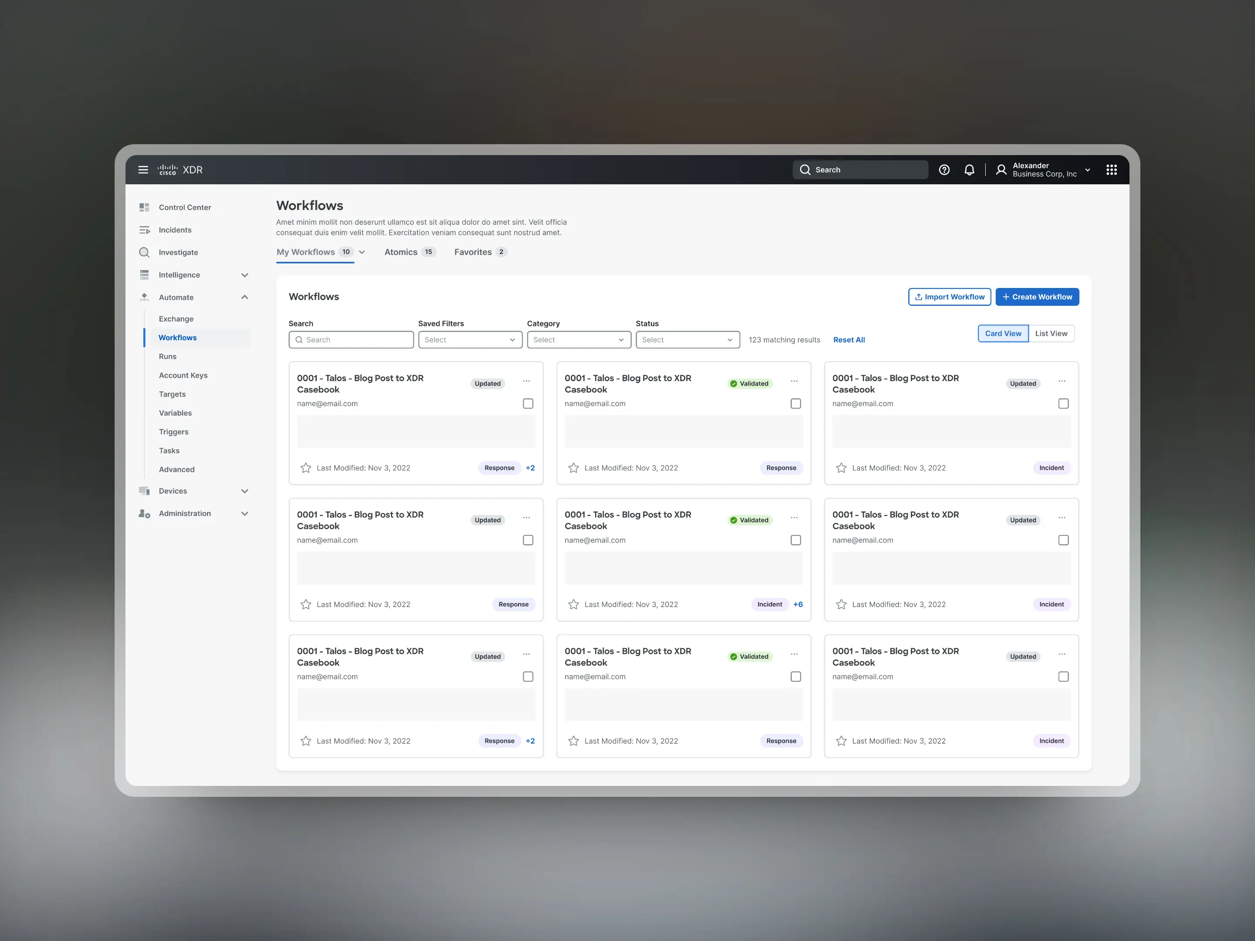
Task: Select checkbox on top-right Updated card
Action: tap(1063, 404)
